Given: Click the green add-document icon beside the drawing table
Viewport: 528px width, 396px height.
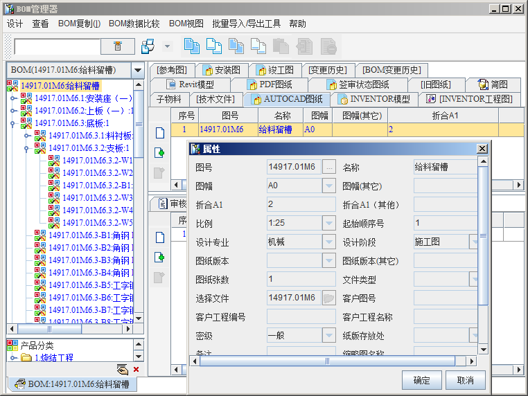Looking at the screenshot, I should pyautogui.click(x=159, y=153).
